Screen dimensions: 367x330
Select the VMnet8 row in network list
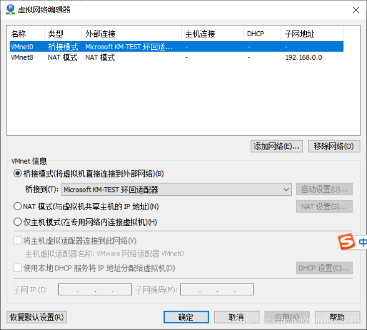pyautogui.click(x=176, y=58)
